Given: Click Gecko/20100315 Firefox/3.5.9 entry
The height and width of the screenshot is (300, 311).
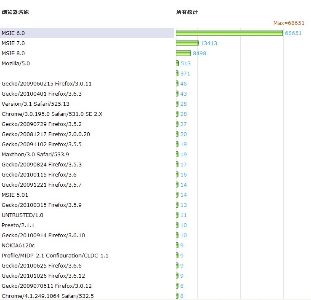Looking at the screenshot, I should point(42,205).
